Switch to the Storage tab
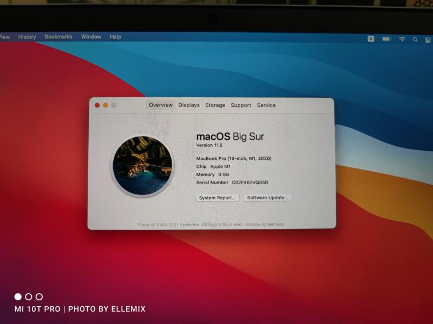The width and height of the screenshot is (433, 324). [x=215, y=105]
